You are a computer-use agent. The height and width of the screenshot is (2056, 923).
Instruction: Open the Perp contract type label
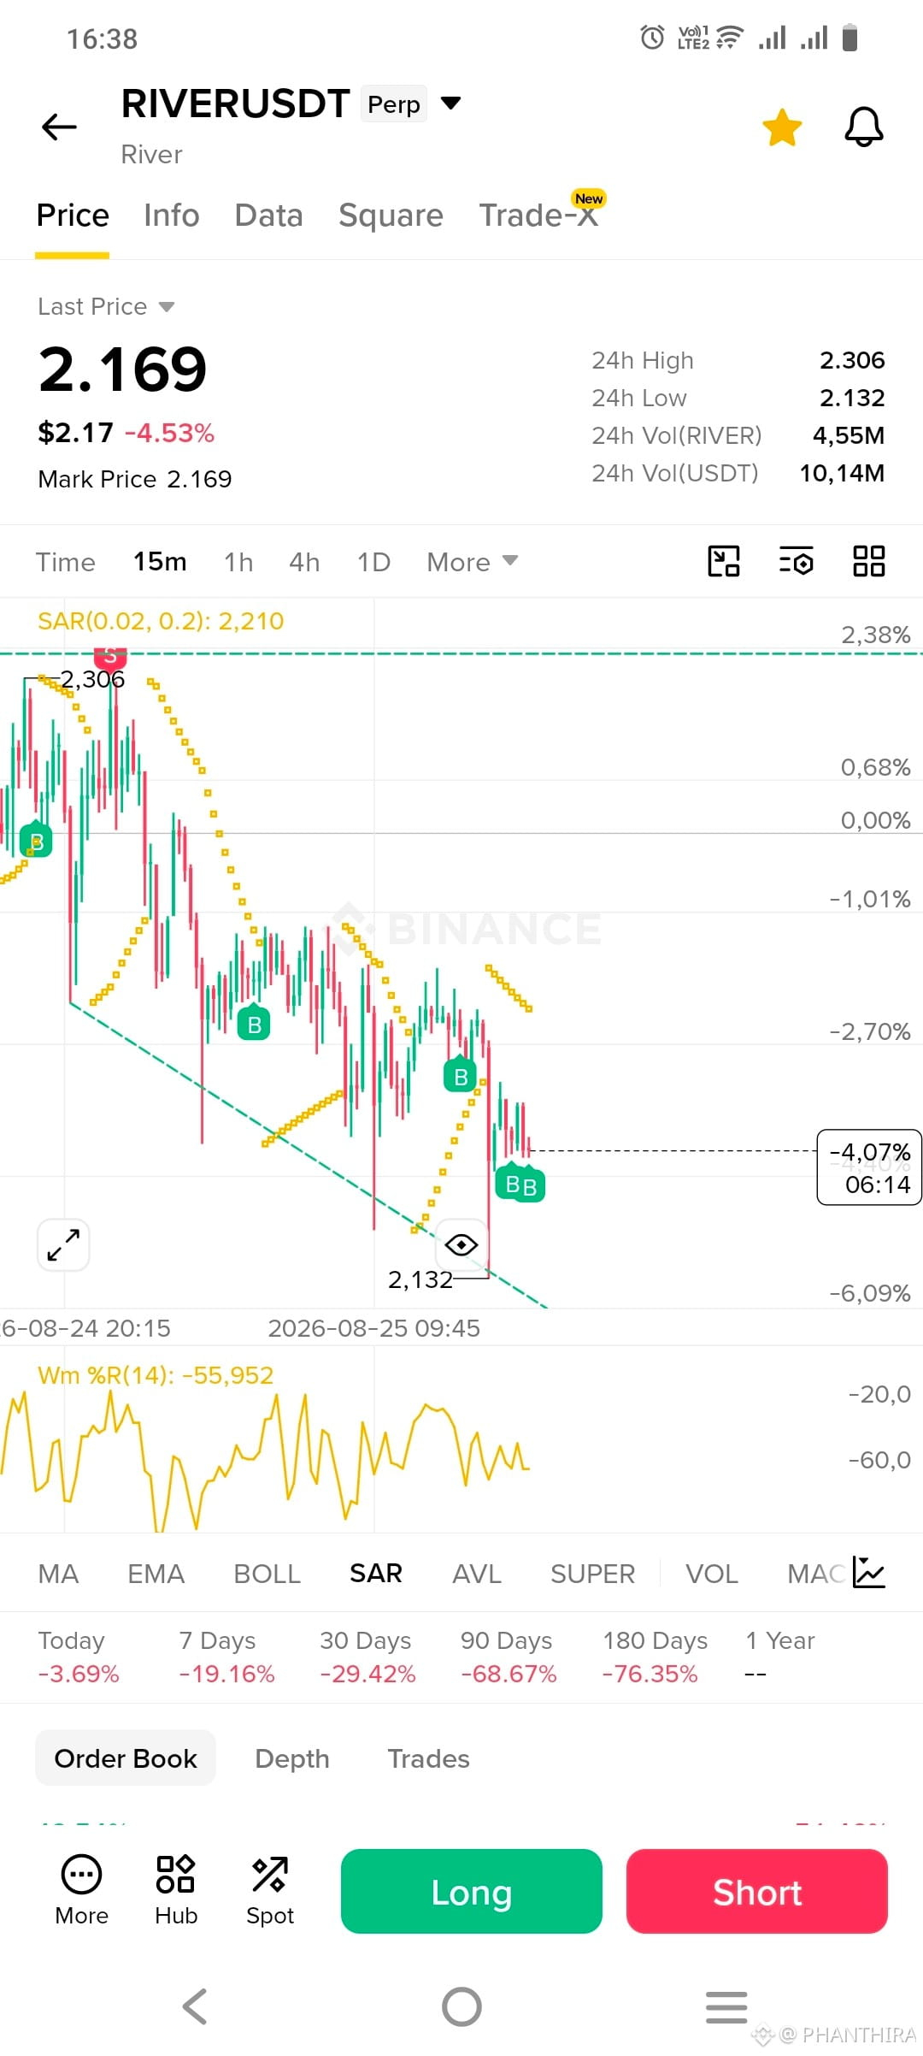tap(394, 104)
